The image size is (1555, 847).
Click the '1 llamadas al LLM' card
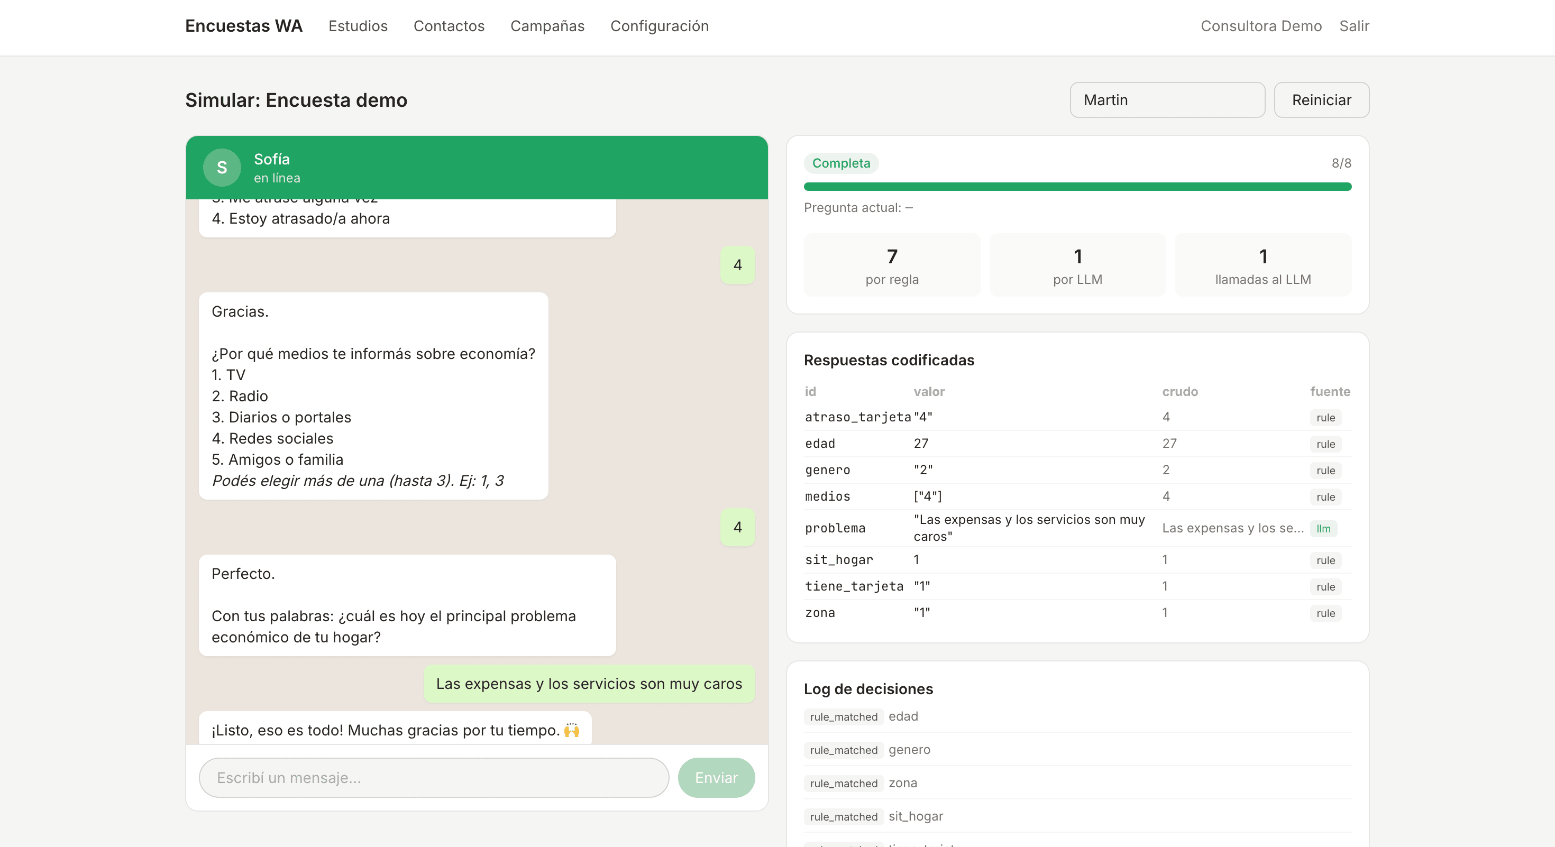(1263, 265)
